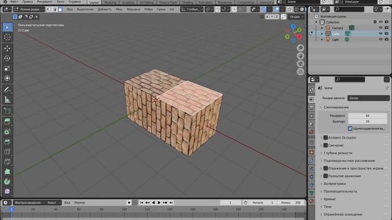This screenshot has height=220, width=392.
Task: Click Z mirror axis button
Action: pyautogui.click(x=277, y=16)
